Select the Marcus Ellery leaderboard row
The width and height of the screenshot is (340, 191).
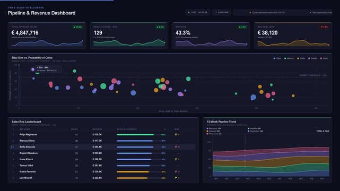pos(103,141)
